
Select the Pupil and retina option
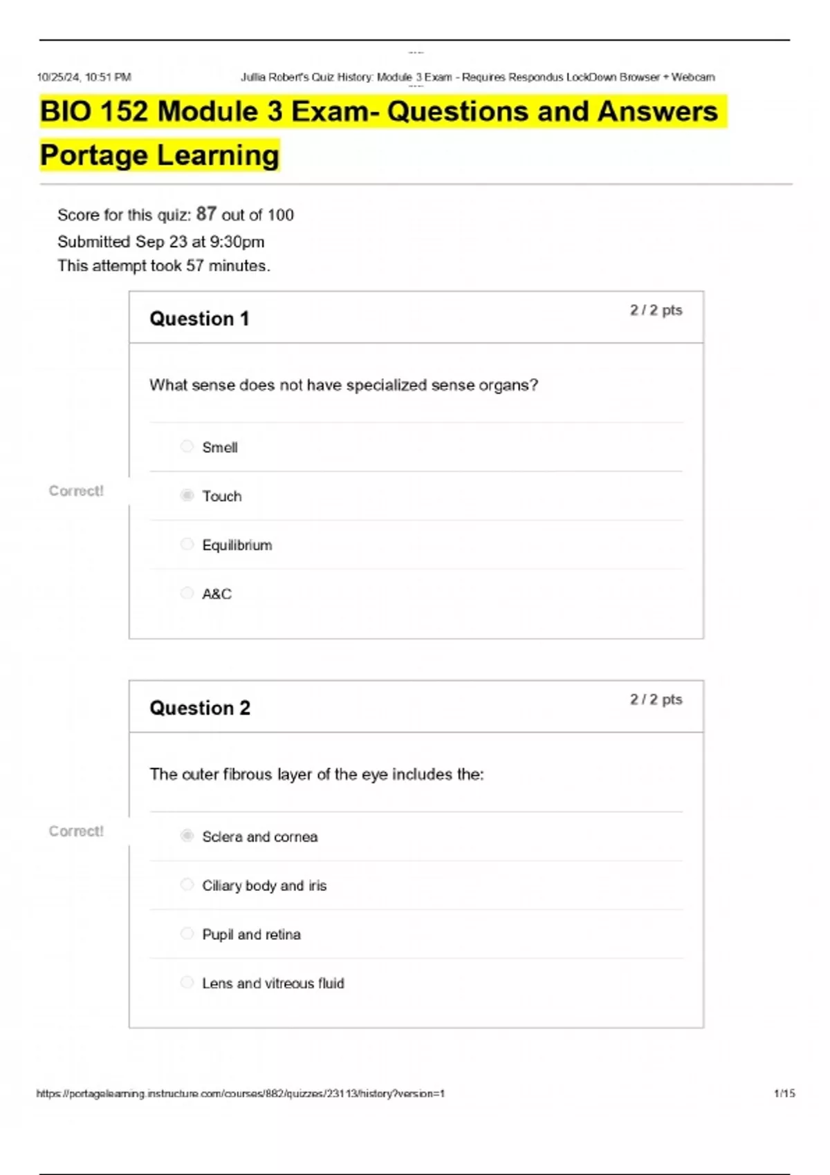[x=187, y=934]
